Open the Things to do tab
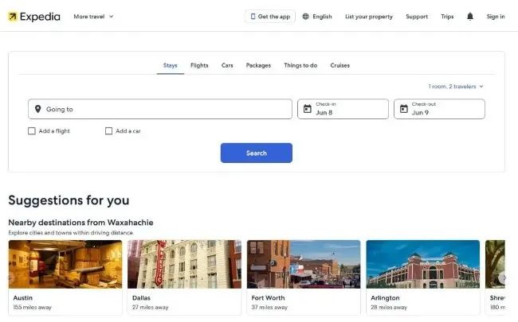518x322 pixels. click(300, 65)
